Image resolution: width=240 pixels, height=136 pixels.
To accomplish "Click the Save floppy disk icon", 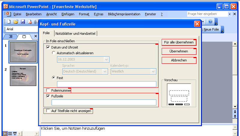I will pos(23,22).
